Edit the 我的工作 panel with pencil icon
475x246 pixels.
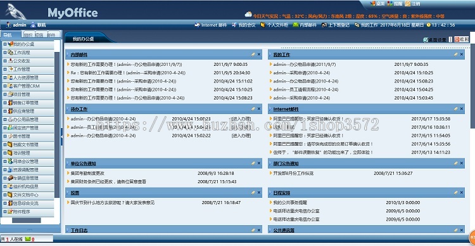point(455,55)
